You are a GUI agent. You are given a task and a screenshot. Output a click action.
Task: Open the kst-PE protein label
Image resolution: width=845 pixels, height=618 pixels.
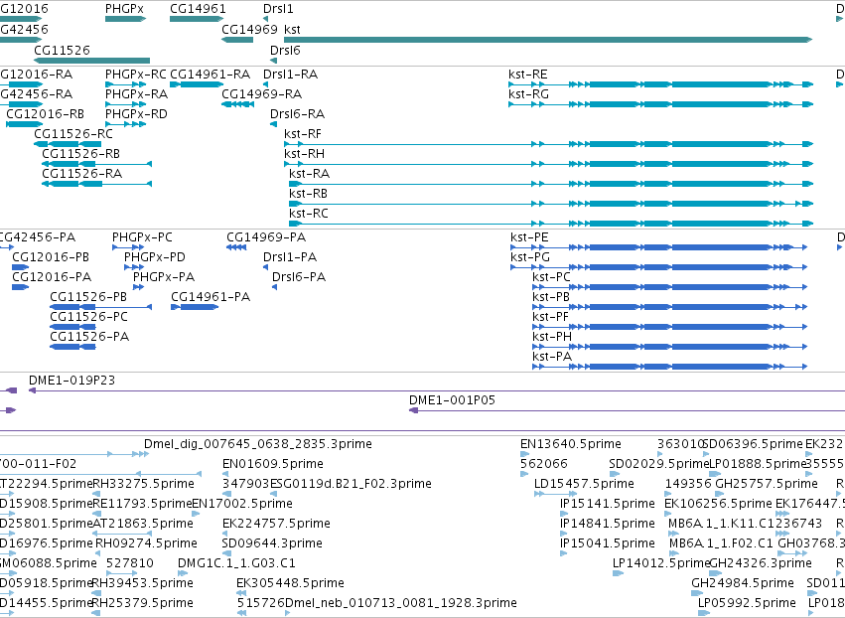point(529,237)
